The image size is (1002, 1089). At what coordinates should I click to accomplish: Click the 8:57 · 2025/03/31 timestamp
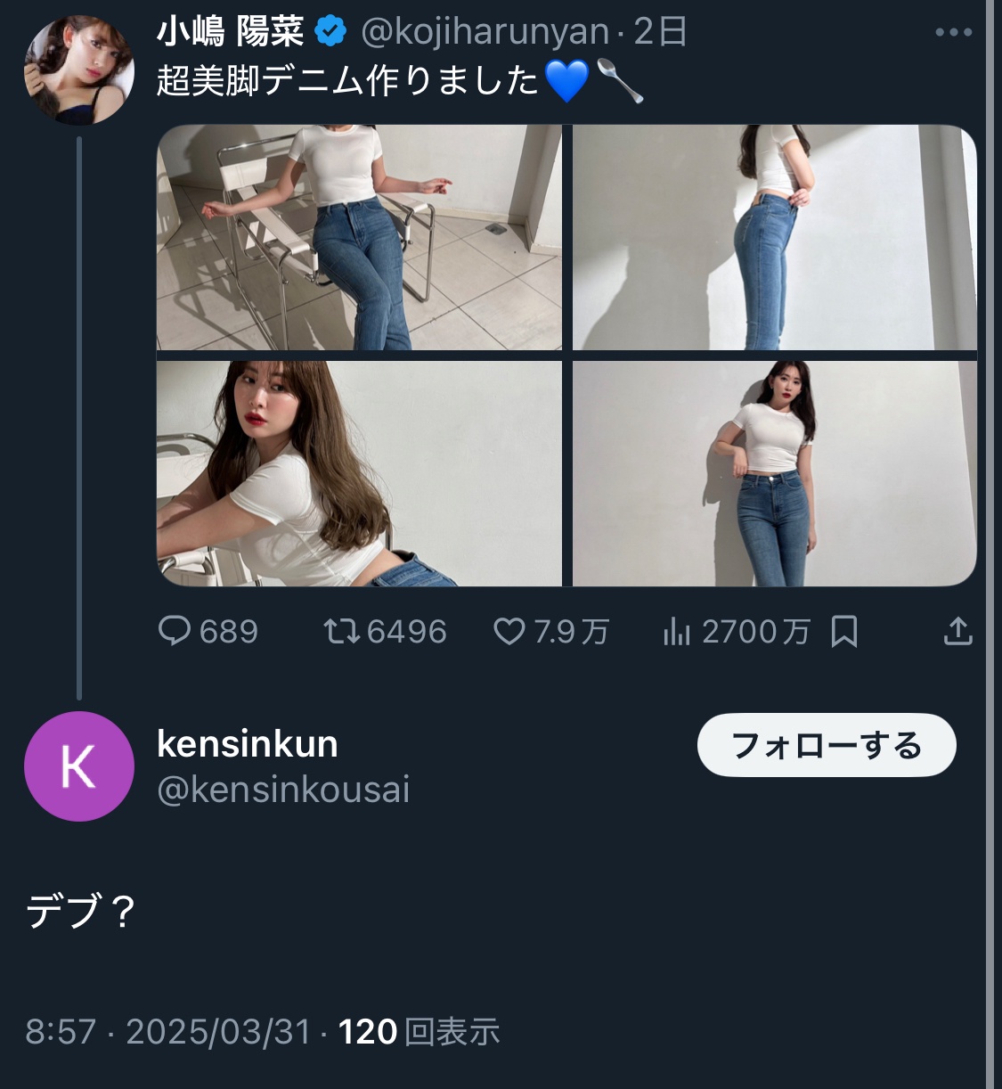click(168, 1032)
